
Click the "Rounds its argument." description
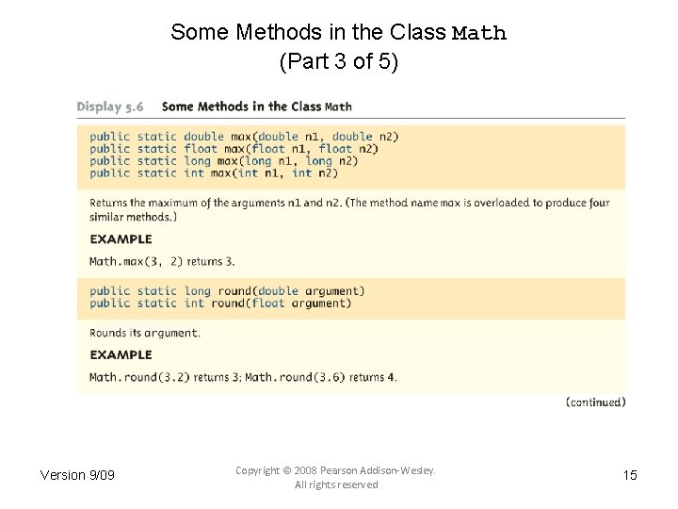[x=145, y=333]
